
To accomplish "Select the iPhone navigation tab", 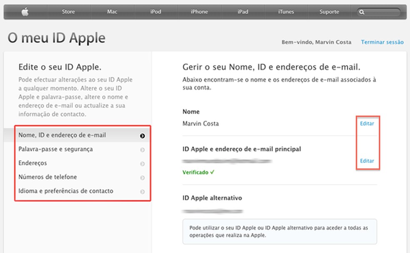I will pyautogui.click(x=199, y=12).
